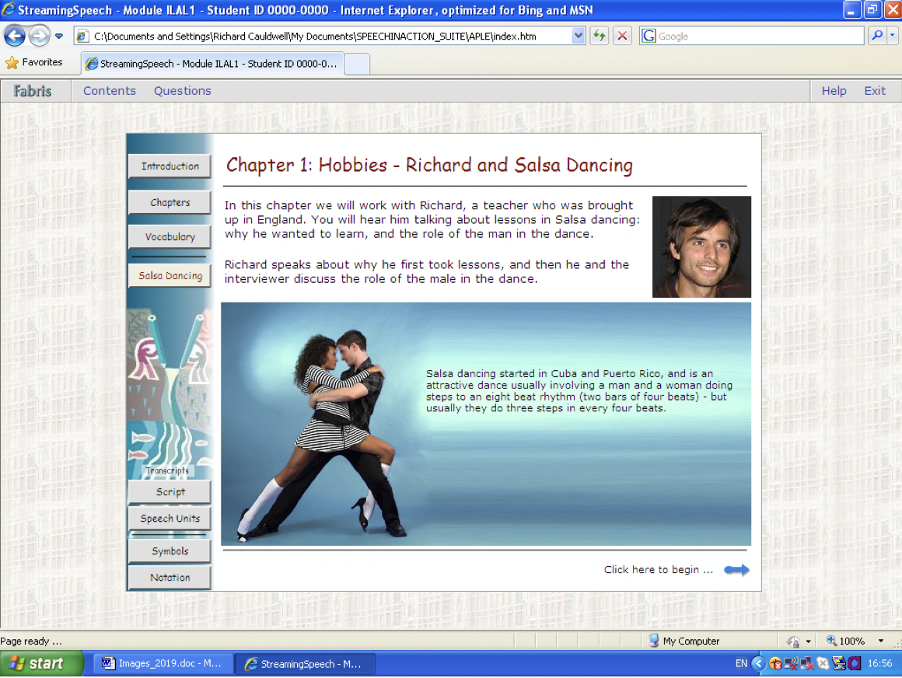Click the Symbols sidebar button
The width and height of the screenshot is (902, 678).
pos(170,551)
